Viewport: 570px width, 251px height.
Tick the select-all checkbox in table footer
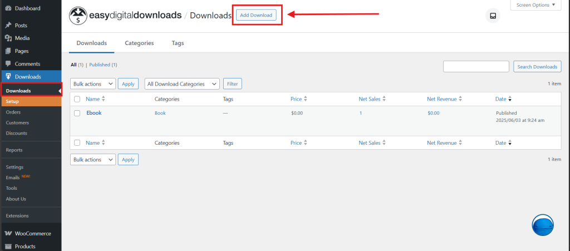tap(77, 143)
